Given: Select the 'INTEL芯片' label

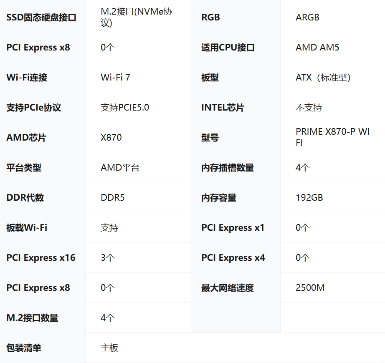Looking at the screenshot, I should (223, 107).
